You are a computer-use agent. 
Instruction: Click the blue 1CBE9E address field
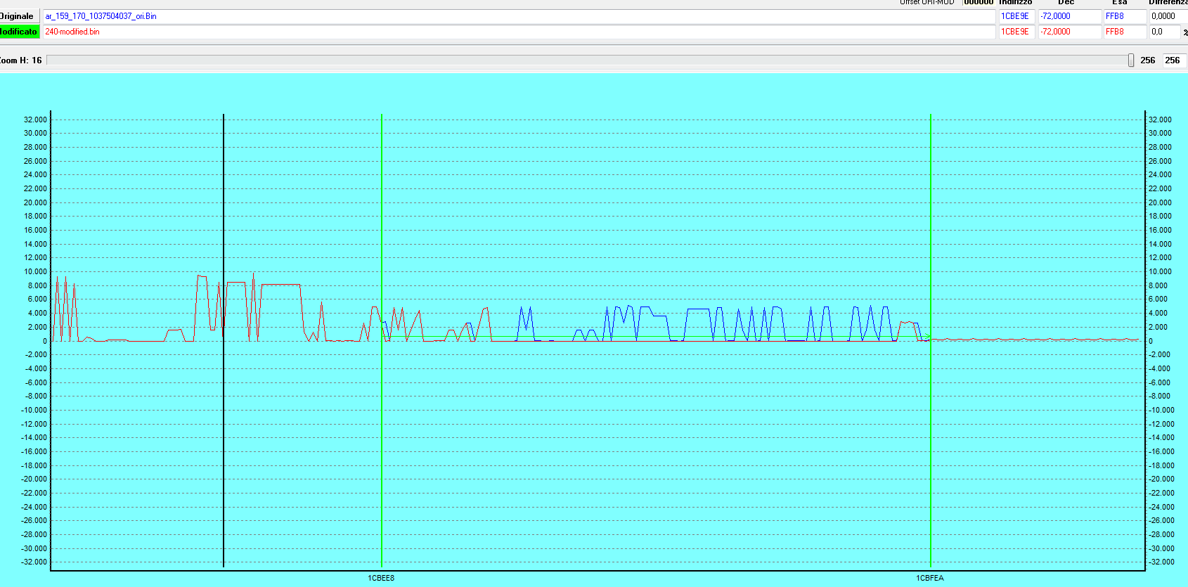click(x=1016, y=16)
